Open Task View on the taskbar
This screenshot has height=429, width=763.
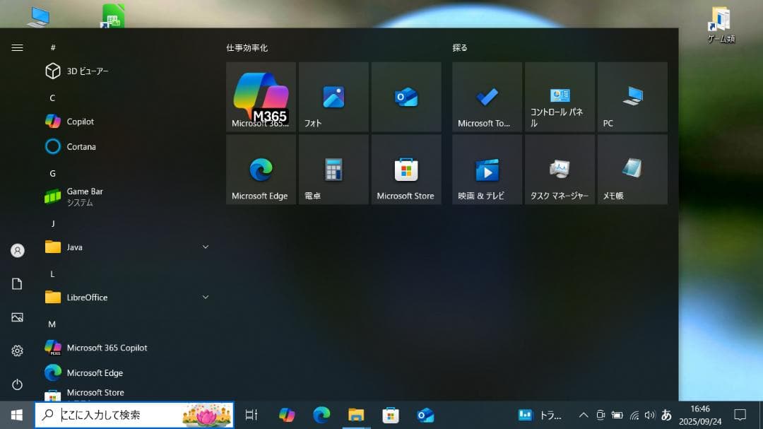251,415
